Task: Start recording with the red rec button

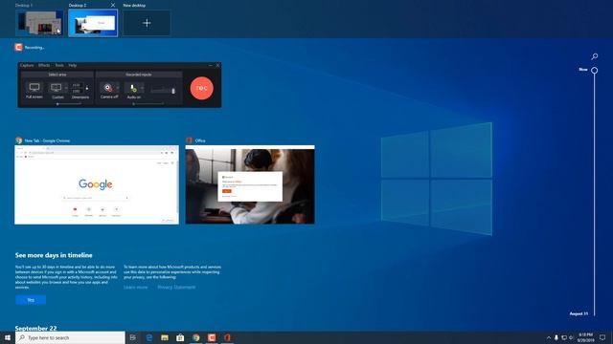Action: [202, 88]
